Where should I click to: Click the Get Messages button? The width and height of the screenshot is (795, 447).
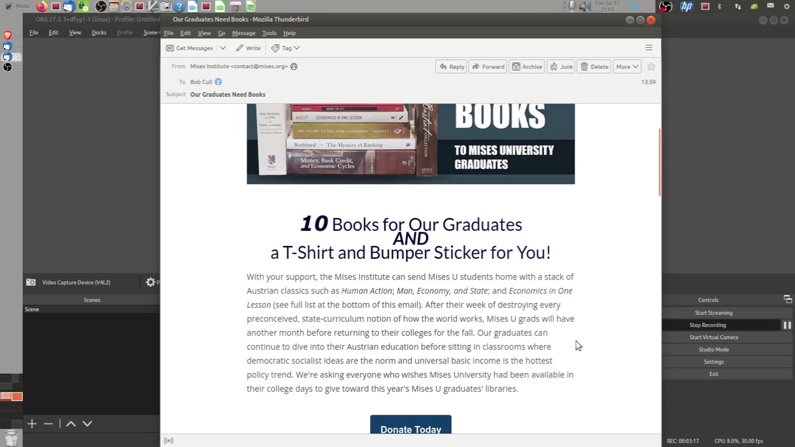click(x=189, y=48)
